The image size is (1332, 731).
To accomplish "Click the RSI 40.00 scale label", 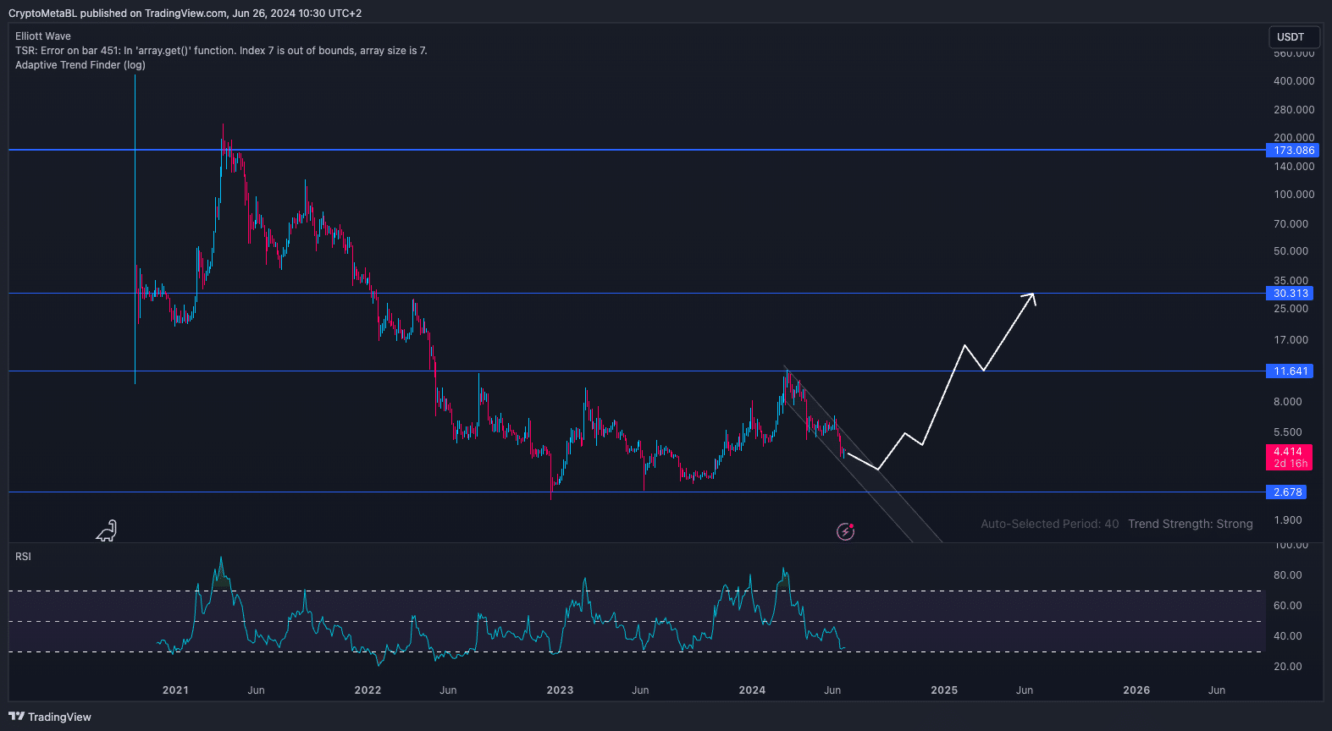I will click(1287, 636).
